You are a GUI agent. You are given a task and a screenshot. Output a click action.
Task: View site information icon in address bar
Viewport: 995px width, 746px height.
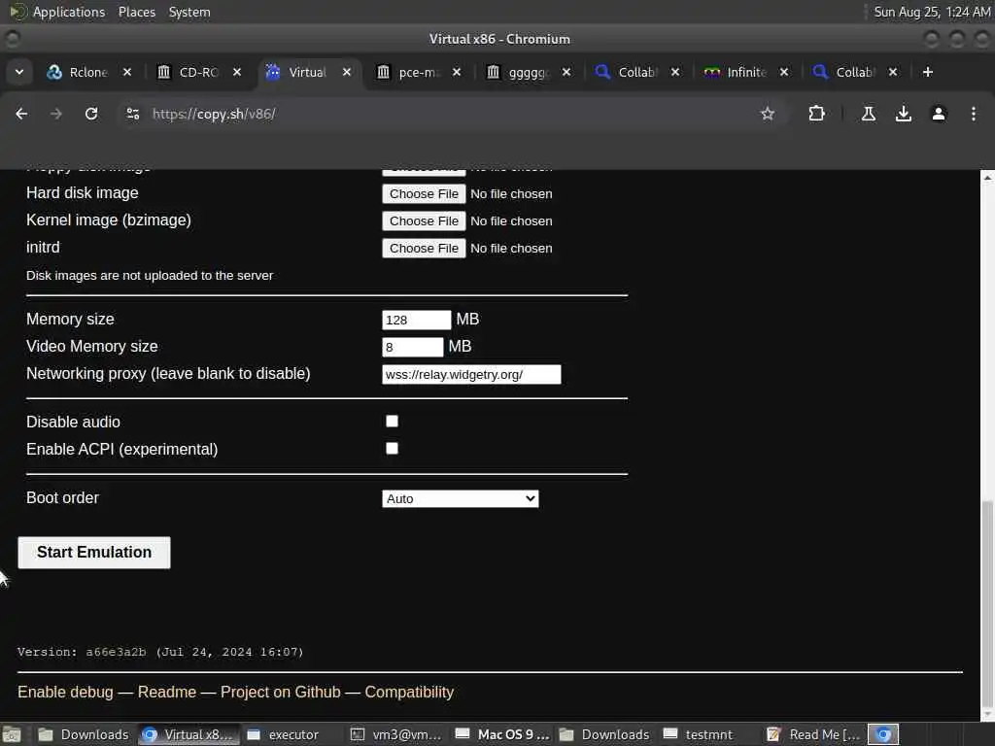[132, 114]
